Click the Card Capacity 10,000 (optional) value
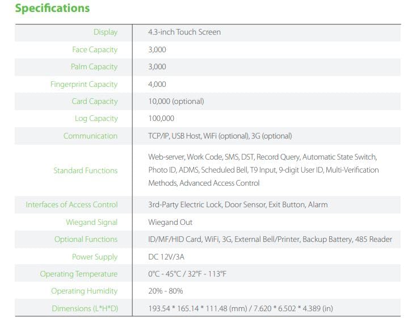Screen dimensions: 412x318 pos(176,102)
